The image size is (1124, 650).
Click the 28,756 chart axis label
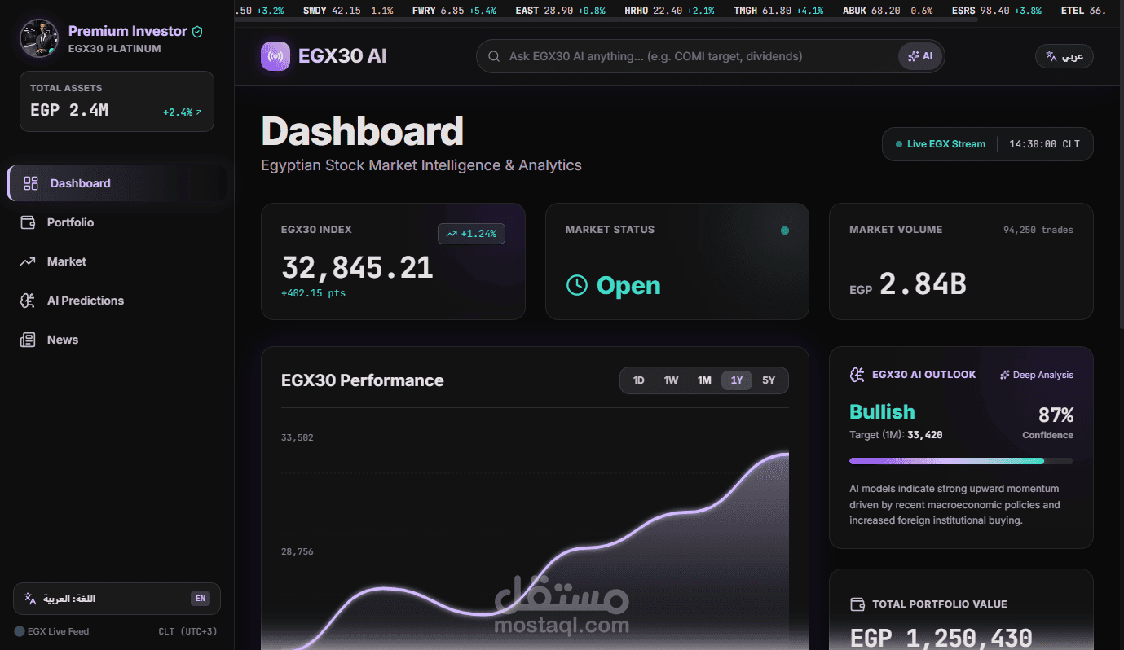tap(298, 551)
